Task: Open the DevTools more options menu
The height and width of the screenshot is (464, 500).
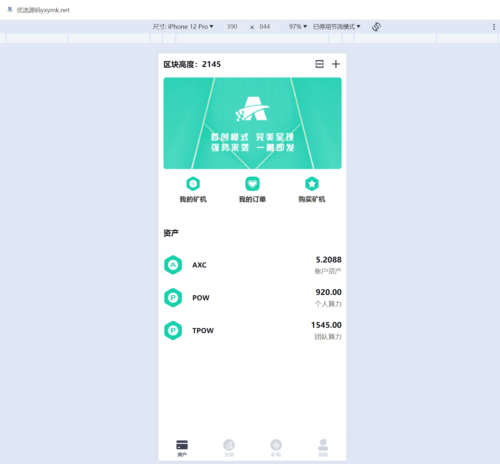Action: tap(494, 27)
